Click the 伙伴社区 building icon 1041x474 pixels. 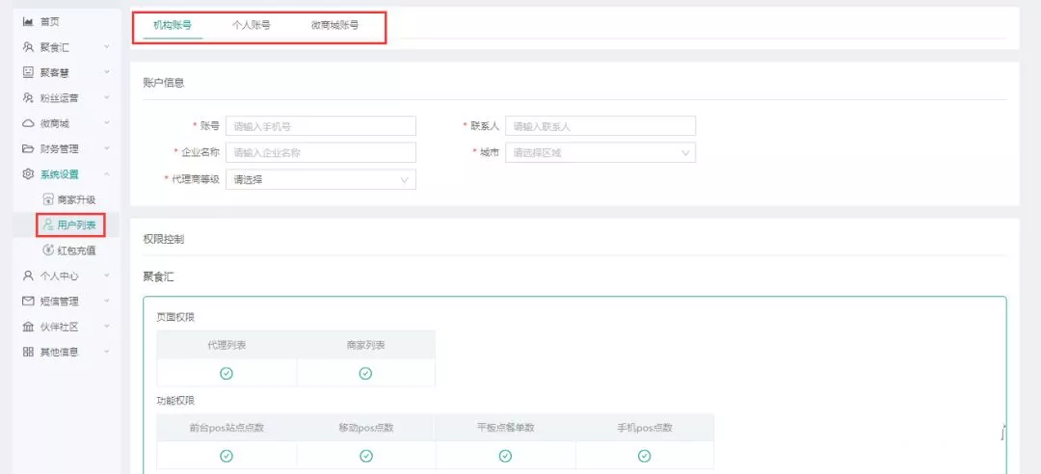point(28,327)
